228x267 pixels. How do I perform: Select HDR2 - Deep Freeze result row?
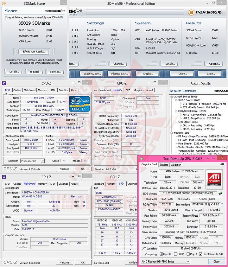tap(201, 118)
